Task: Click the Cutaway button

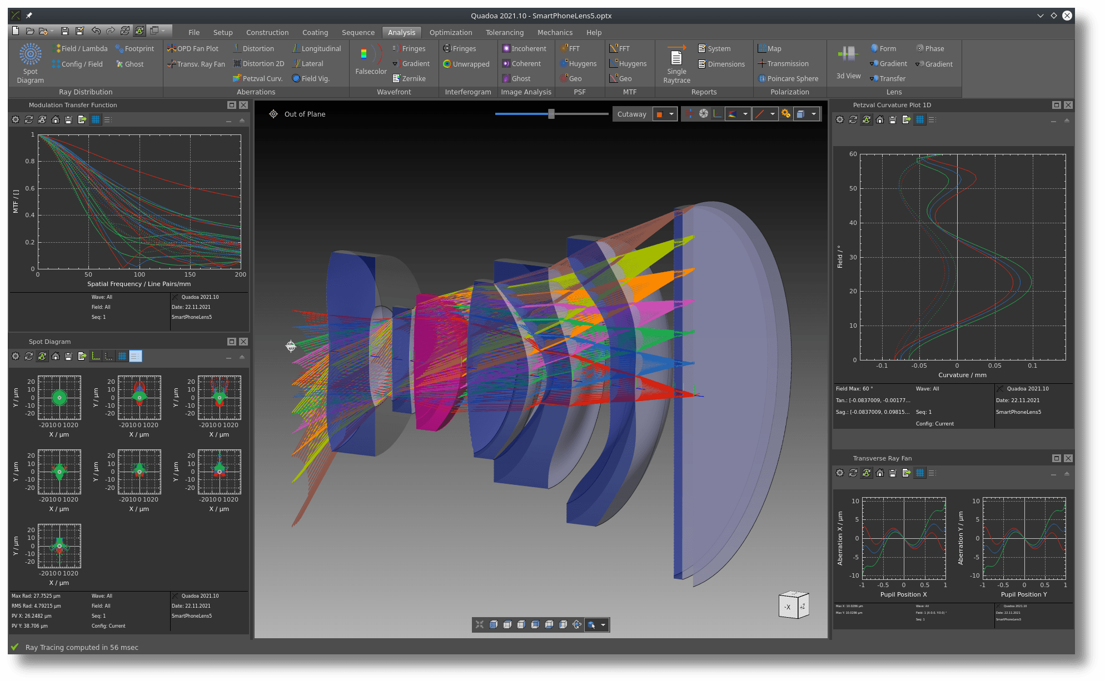Action: tap(632, 113)
